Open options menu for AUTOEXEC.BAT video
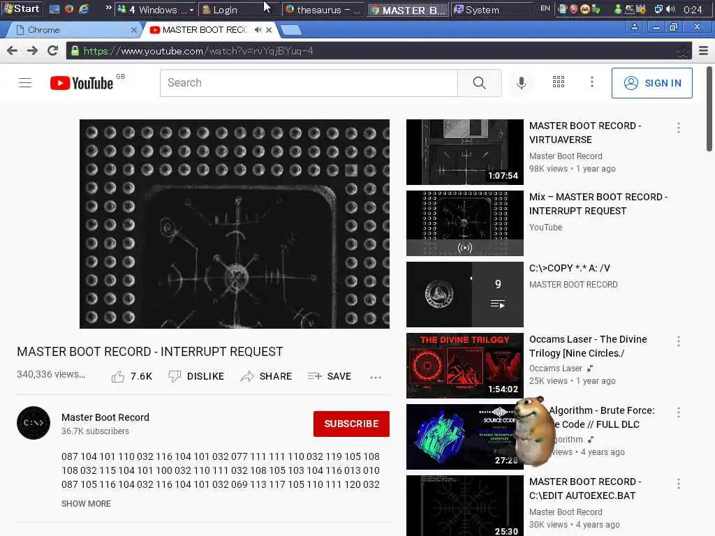Screen dimensions: 715x536 (x=679, y=484)
